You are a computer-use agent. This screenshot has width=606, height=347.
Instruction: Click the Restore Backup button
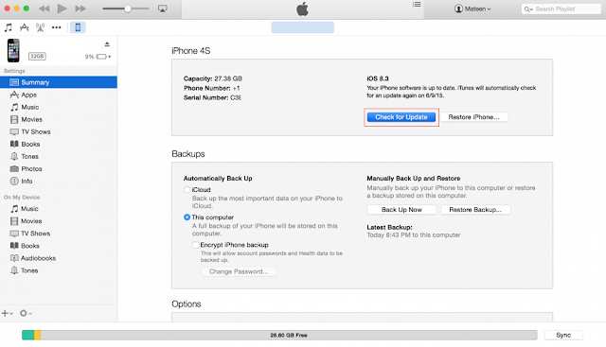click(x=475, y=210)
